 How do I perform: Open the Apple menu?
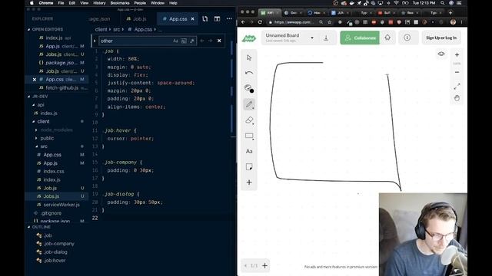tap(32, 3)
